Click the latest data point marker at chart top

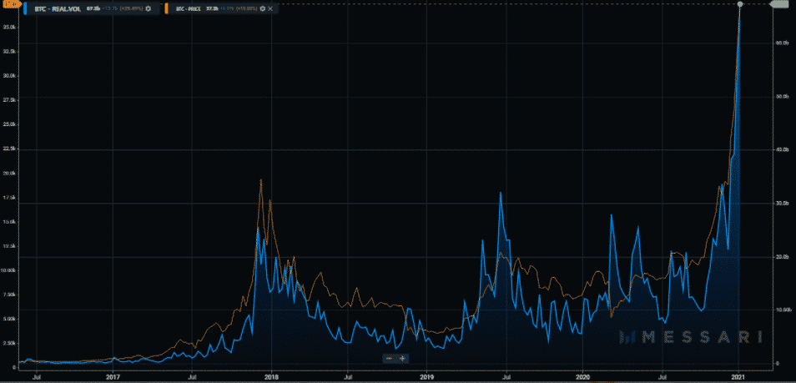[740, 5]
